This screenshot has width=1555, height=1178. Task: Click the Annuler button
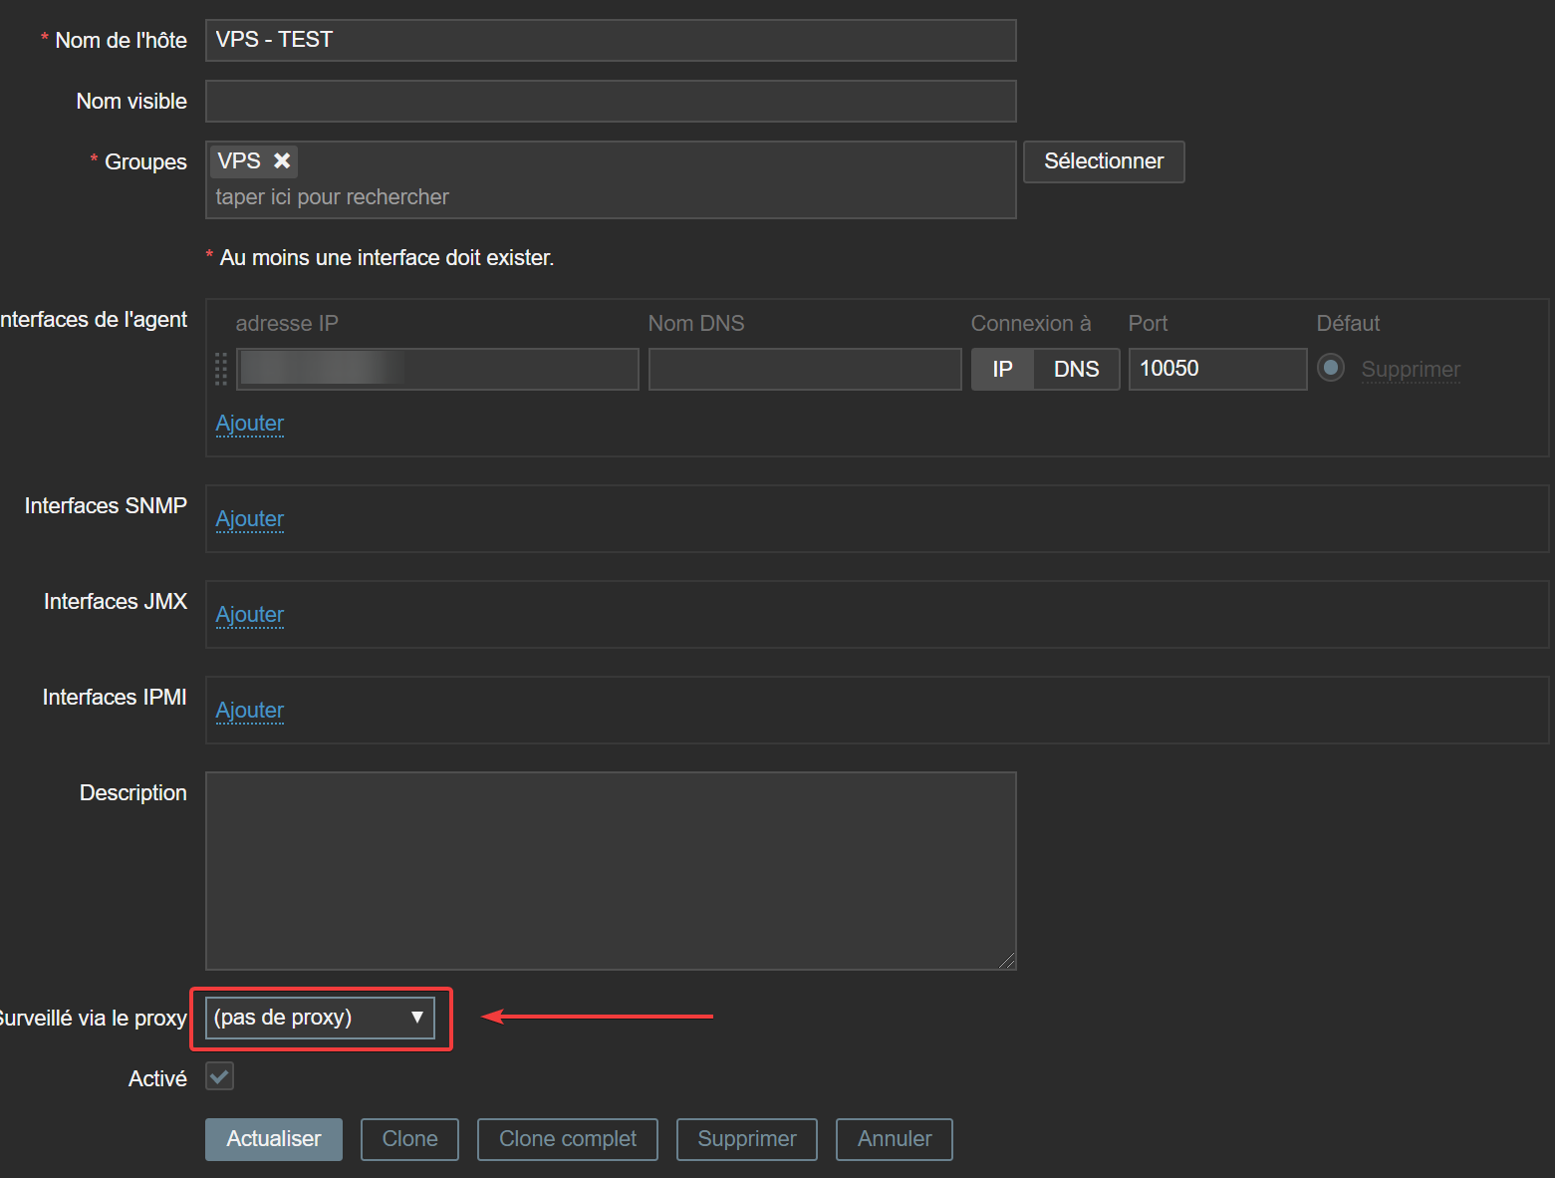tap(895, 1139)
